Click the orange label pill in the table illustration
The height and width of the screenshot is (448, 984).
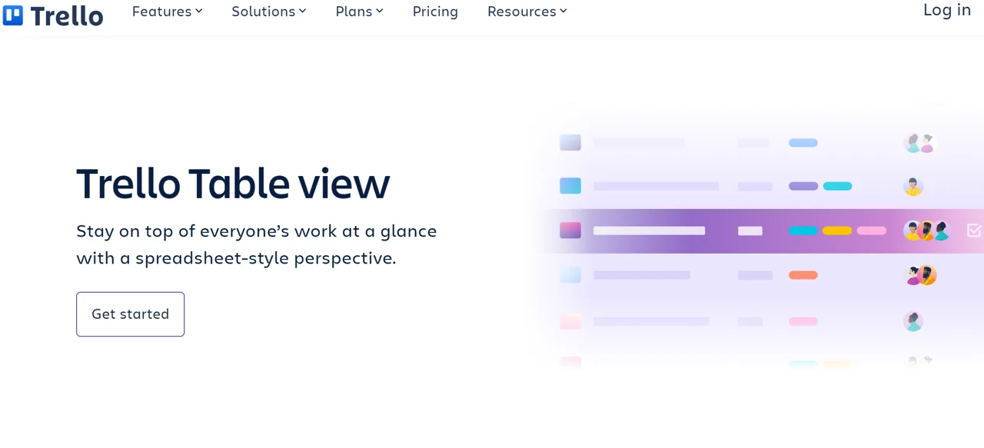pos(803,275)
